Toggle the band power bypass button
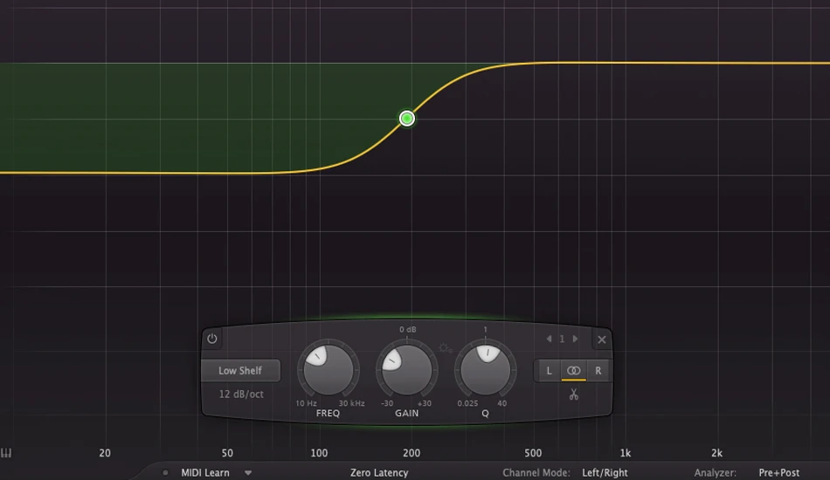 click(212, 339)
